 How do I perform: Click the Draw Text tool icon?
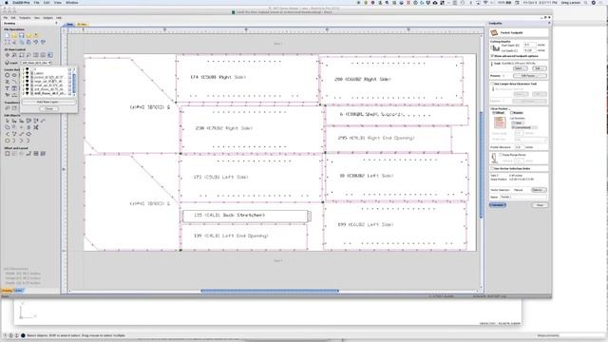point(8,88)
